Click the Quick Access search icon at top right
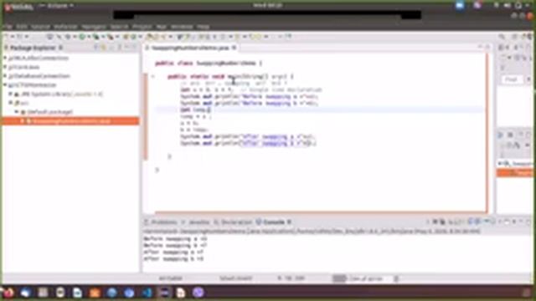536x301 pixels. click(x=502, y=37)
